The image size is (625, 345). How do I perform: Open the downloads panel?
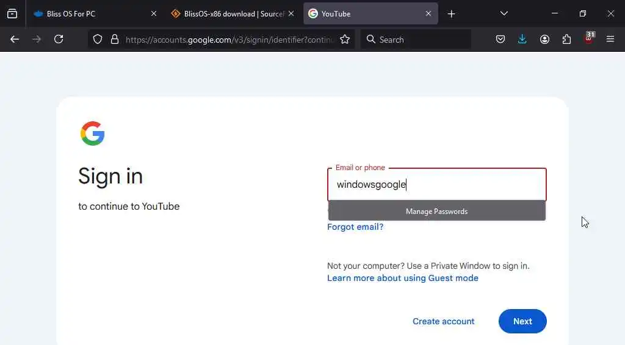[522, 40]
